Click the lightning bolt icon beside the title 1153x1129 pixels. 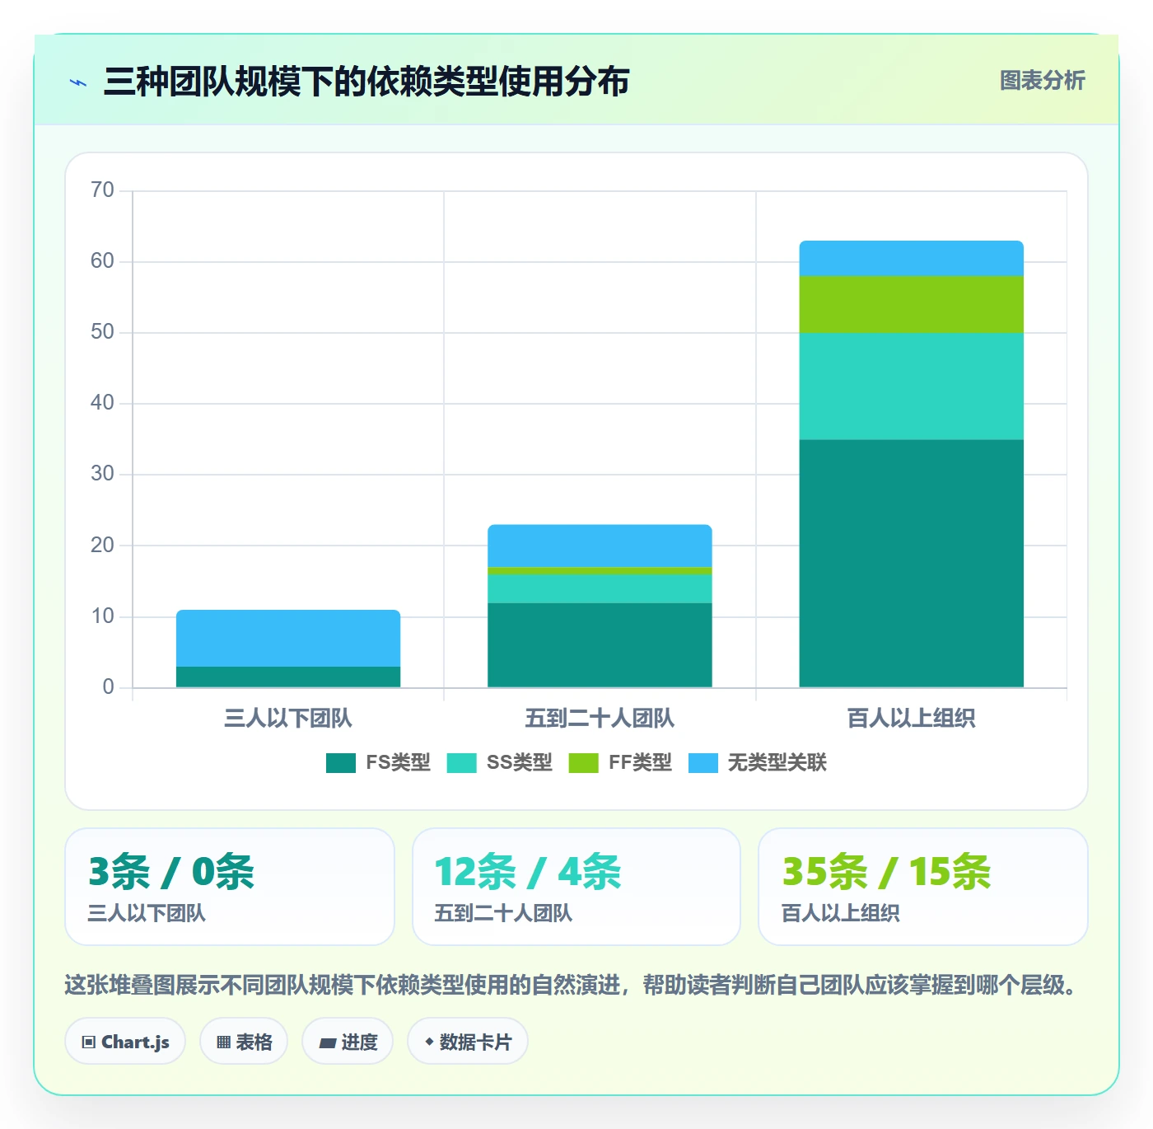(78, 82)
